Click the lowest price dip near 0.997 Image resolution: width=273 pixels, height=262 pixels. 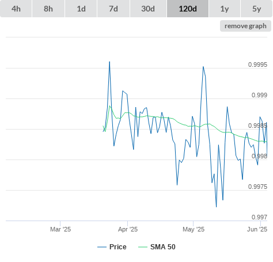coord(217,207)
